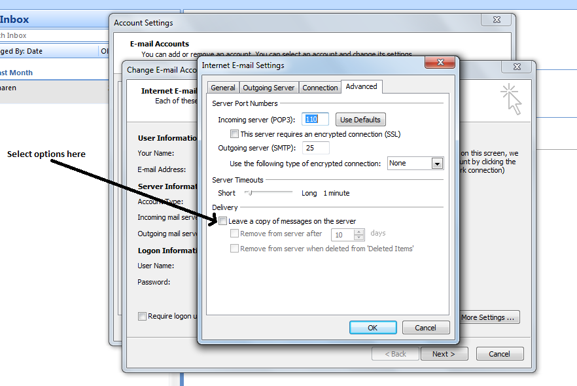Viewport: 577px width, 386px height.
Task: Click the Outgoing server SMTP port field
Action: click(316, 148)
